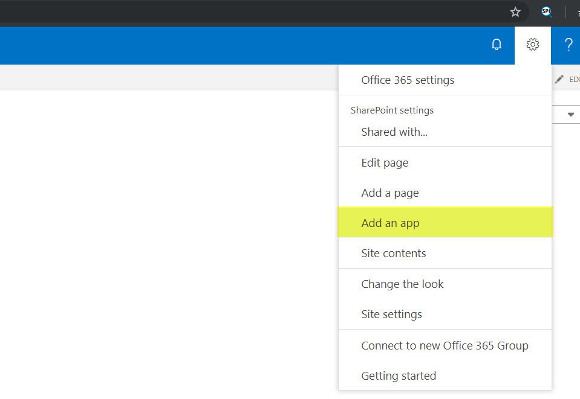Select Add a page

pos(445,193)
